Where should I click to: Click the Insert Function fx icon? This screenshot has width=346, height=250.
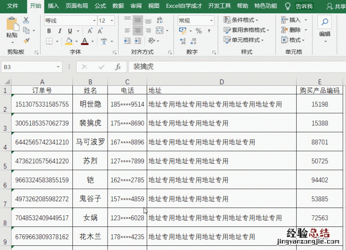click(x=118, y=67)
